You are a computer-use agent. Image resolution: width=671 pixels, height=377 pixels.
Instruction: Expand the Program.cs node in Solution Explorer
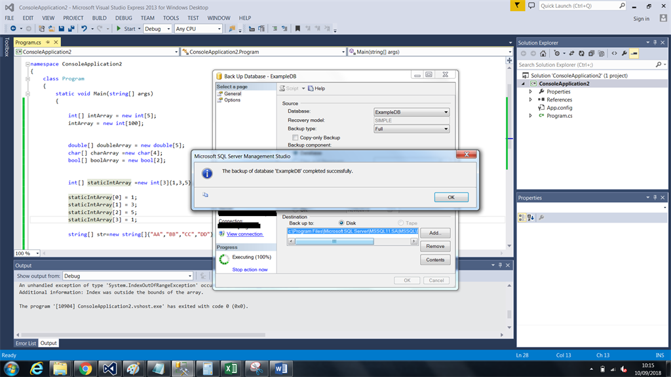pos(530,116)
